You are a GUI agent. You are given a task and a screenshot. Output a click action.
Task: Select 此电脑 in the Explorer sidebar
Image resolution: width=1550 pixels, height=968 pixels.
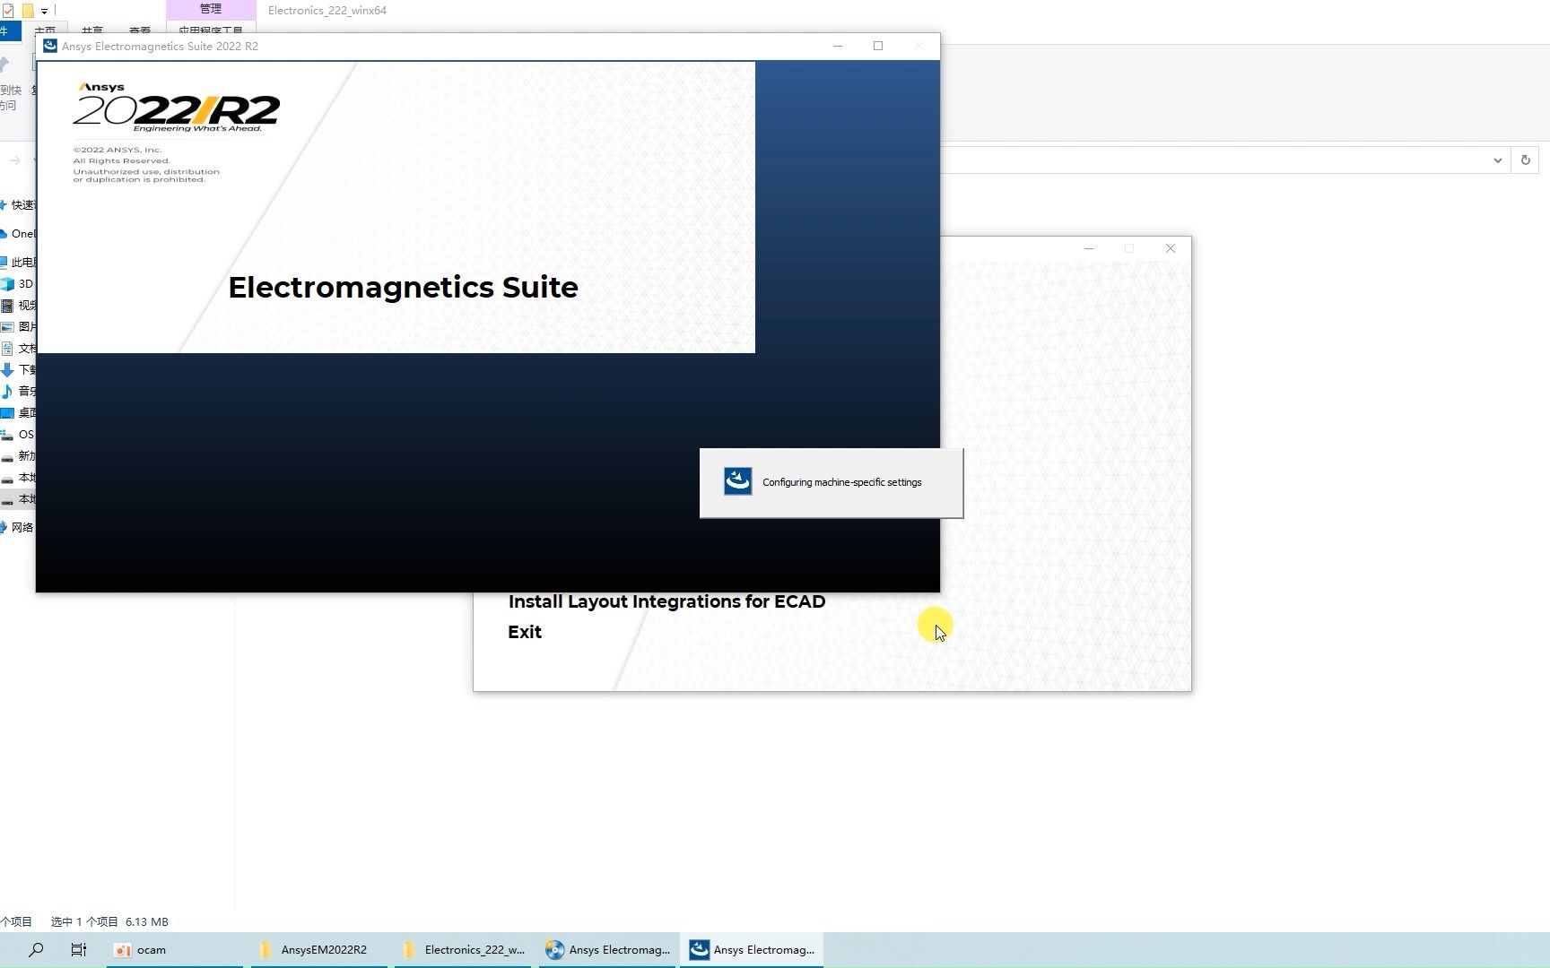[18, 263]
